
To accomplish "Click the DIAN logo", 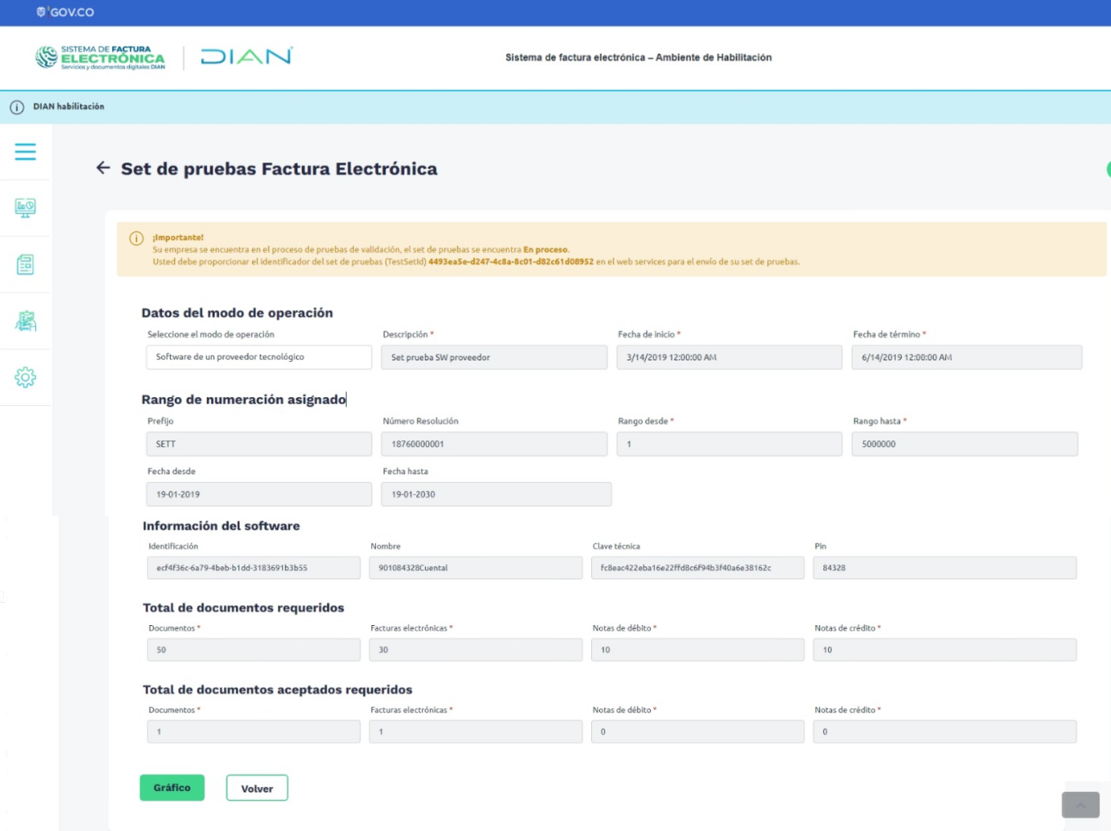I will pyautogui.click(x=246, y=56).
